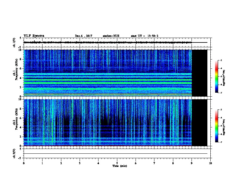Click the ch.2 colorbar log(PSD) unit label
The image size is (237, 183).
click(224, 127)
